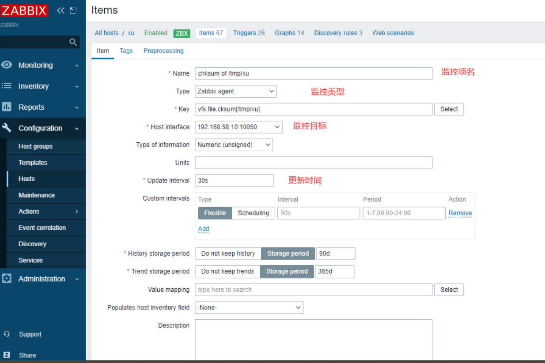Choose History Storage period option
This screenshot has height=363, width=545.
click(288, 253)
